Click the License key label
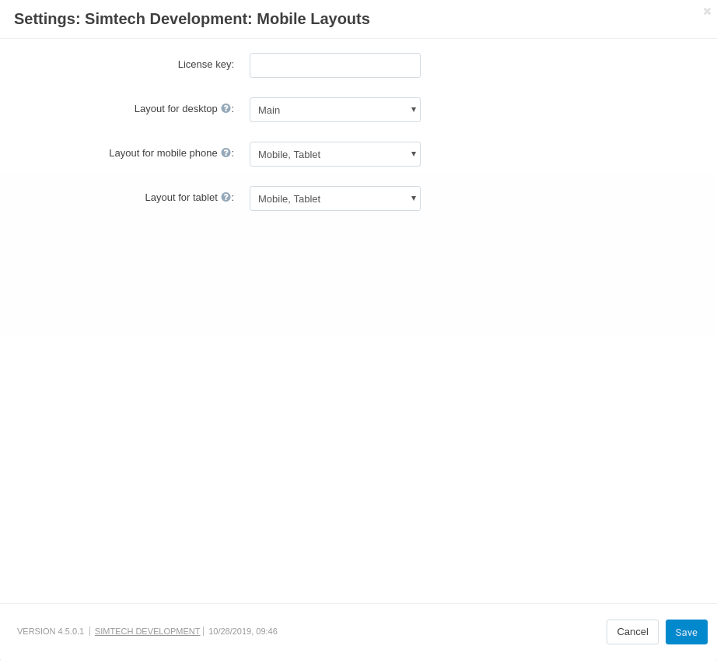 206,64
